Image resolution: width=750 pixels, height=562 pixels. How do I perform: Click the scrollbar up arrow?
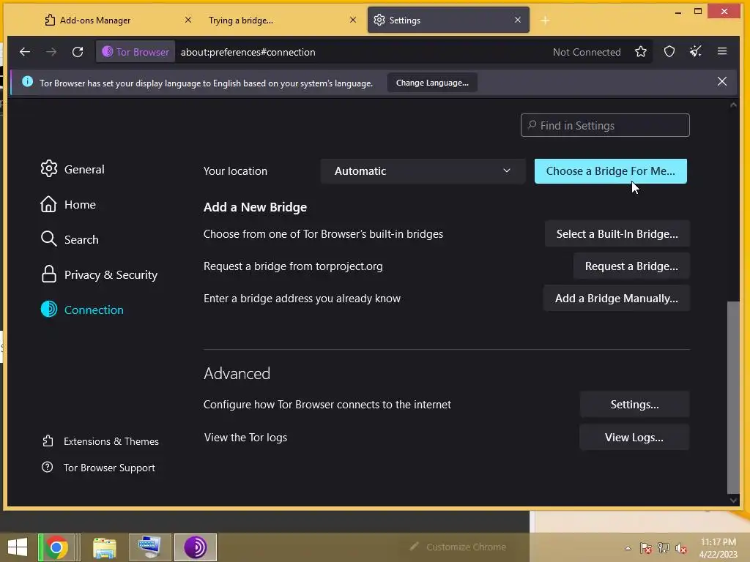[x=732, y=105]
